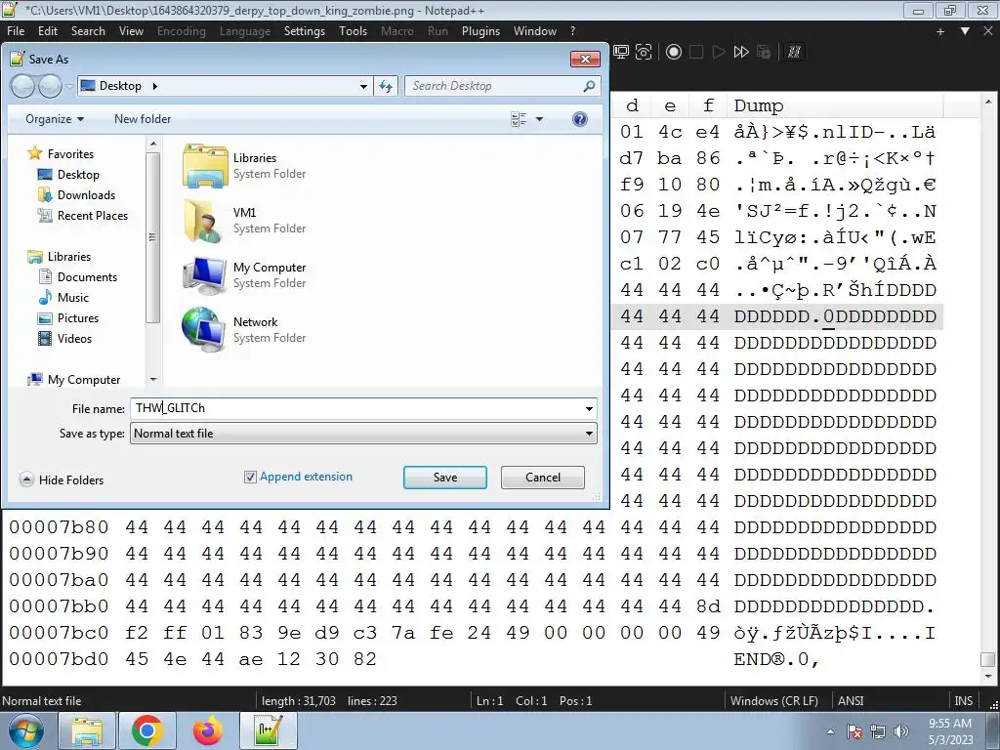Open Windows Start button

26,730
